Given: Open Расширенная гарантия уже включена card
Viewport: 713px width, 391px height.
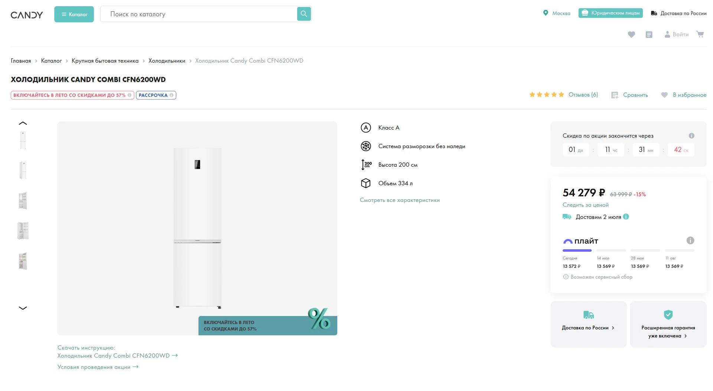Looking at the screenshot, I should (x=668, y=324).
